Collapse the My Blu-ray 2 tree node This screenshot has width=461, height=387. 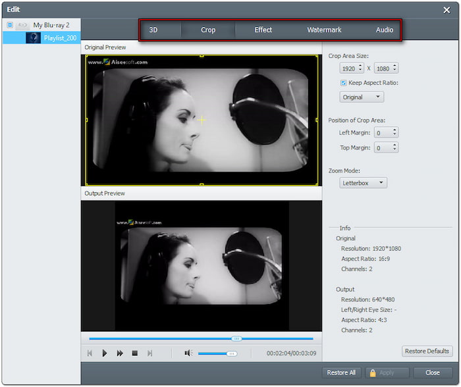coord(10,25)
